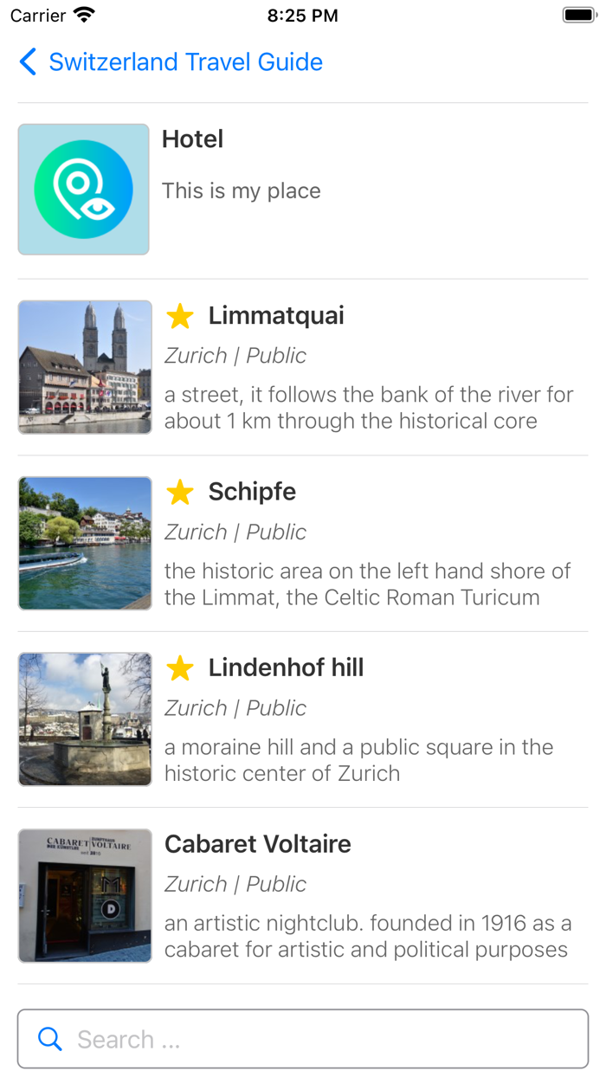Click the magnifying glass search icon

49,1039
